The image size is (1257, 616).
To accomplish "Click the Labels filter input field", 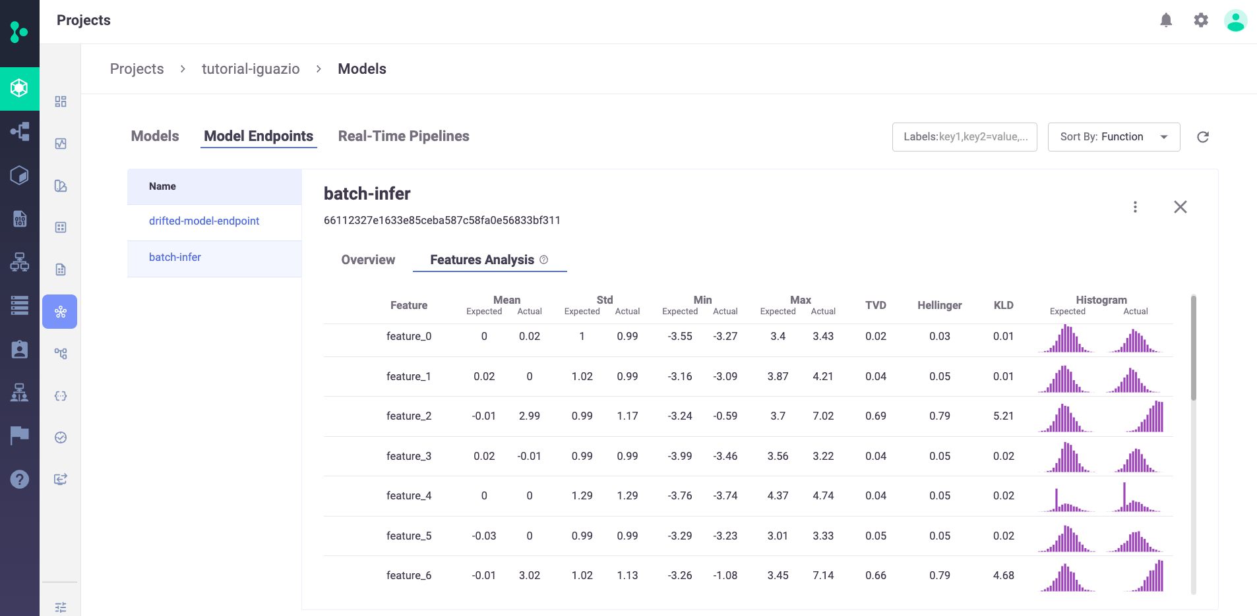I will (x=965, y=137).
